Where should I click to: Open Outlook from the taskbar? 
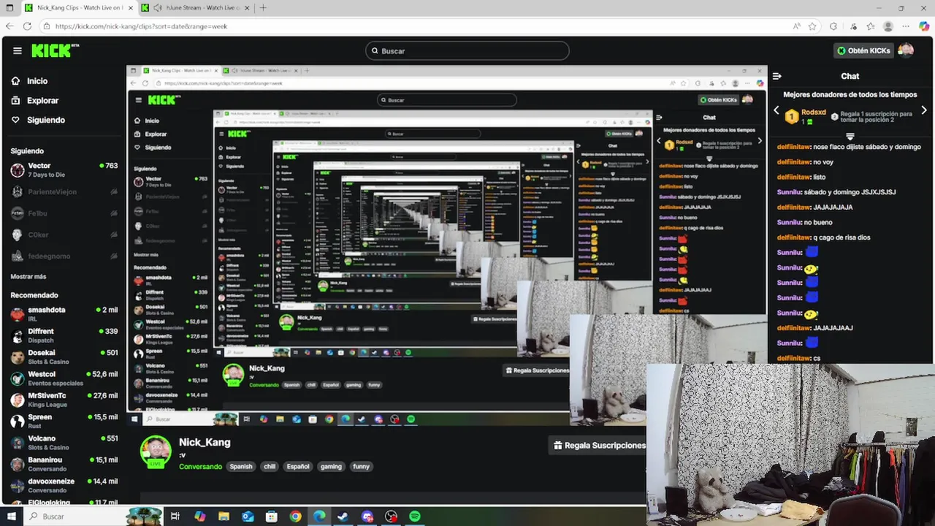pyautogui.click(x=248, y=517)
